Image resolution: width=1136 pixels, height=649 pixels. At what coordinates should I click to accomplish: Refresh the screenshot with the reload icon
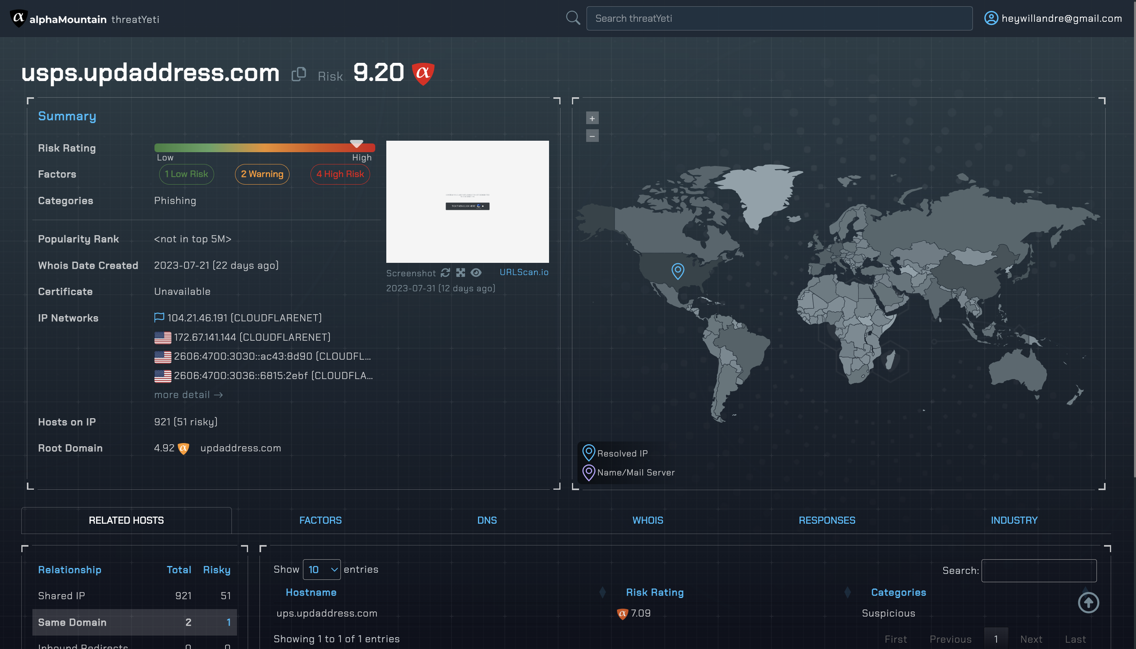(x=445, y=272)
